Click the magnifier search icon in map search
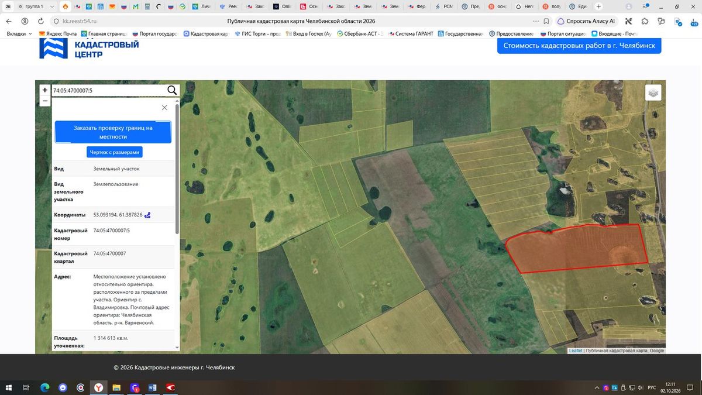Image resolution: width=702 pixels, height=395 pixels. 172,90
